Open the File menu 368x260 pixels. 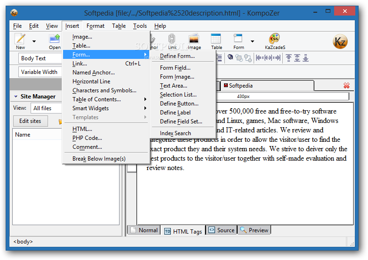pyautogui.click(x=17, y=26)
